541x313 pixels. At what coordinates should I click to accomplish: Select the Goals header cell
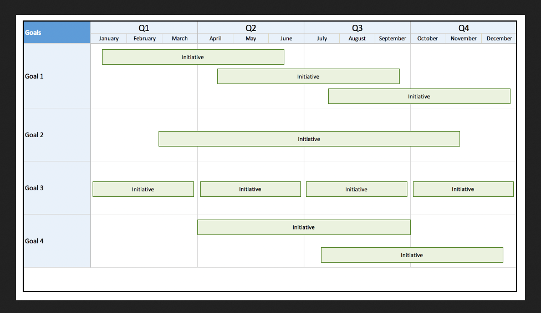57,33
